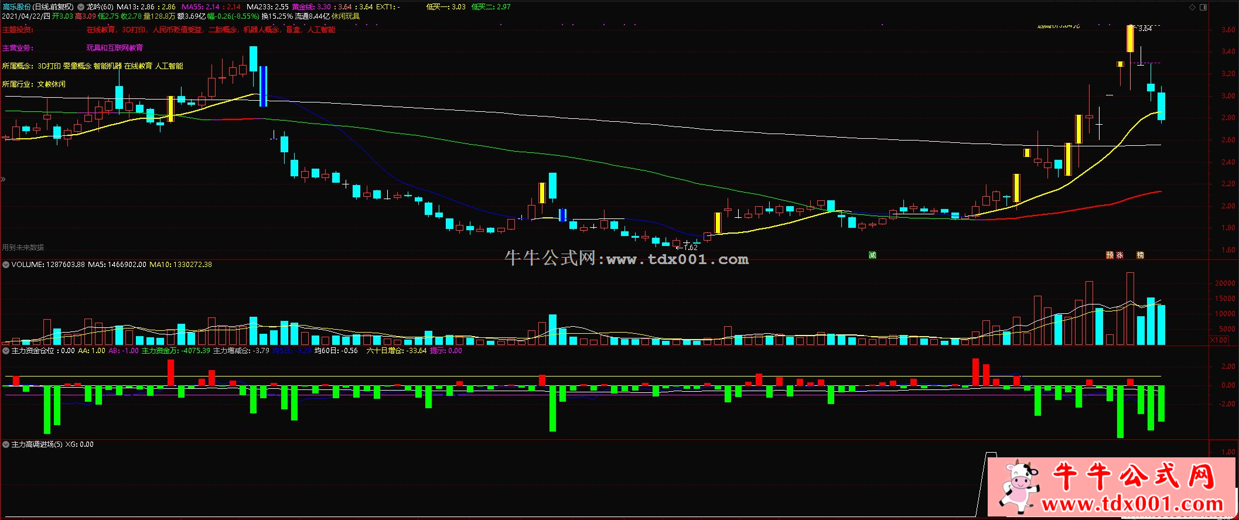
Task: Click the 1.62 low price marker
Action: (x=691, y=247)
